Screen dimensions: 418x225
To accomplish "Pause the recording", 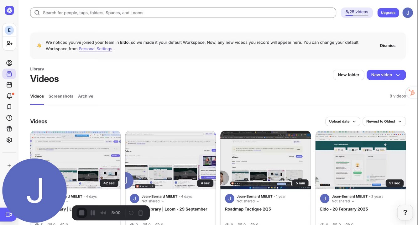I will pos(93,213).
